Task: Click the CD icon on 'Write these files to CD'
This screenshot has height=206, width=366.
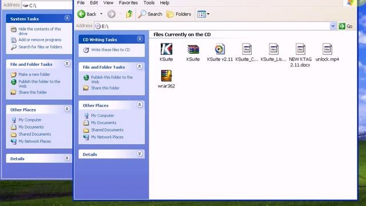Action: click(x=86, y=50)
